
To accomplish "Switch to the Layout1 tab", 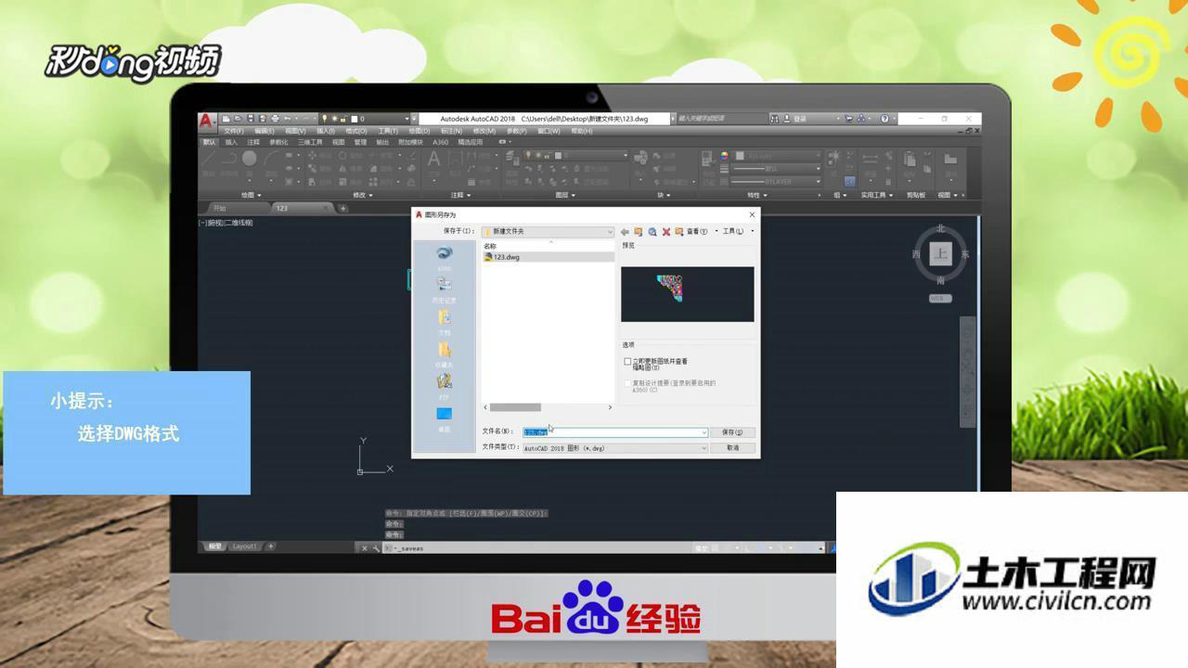I will [x=245, y=546].
